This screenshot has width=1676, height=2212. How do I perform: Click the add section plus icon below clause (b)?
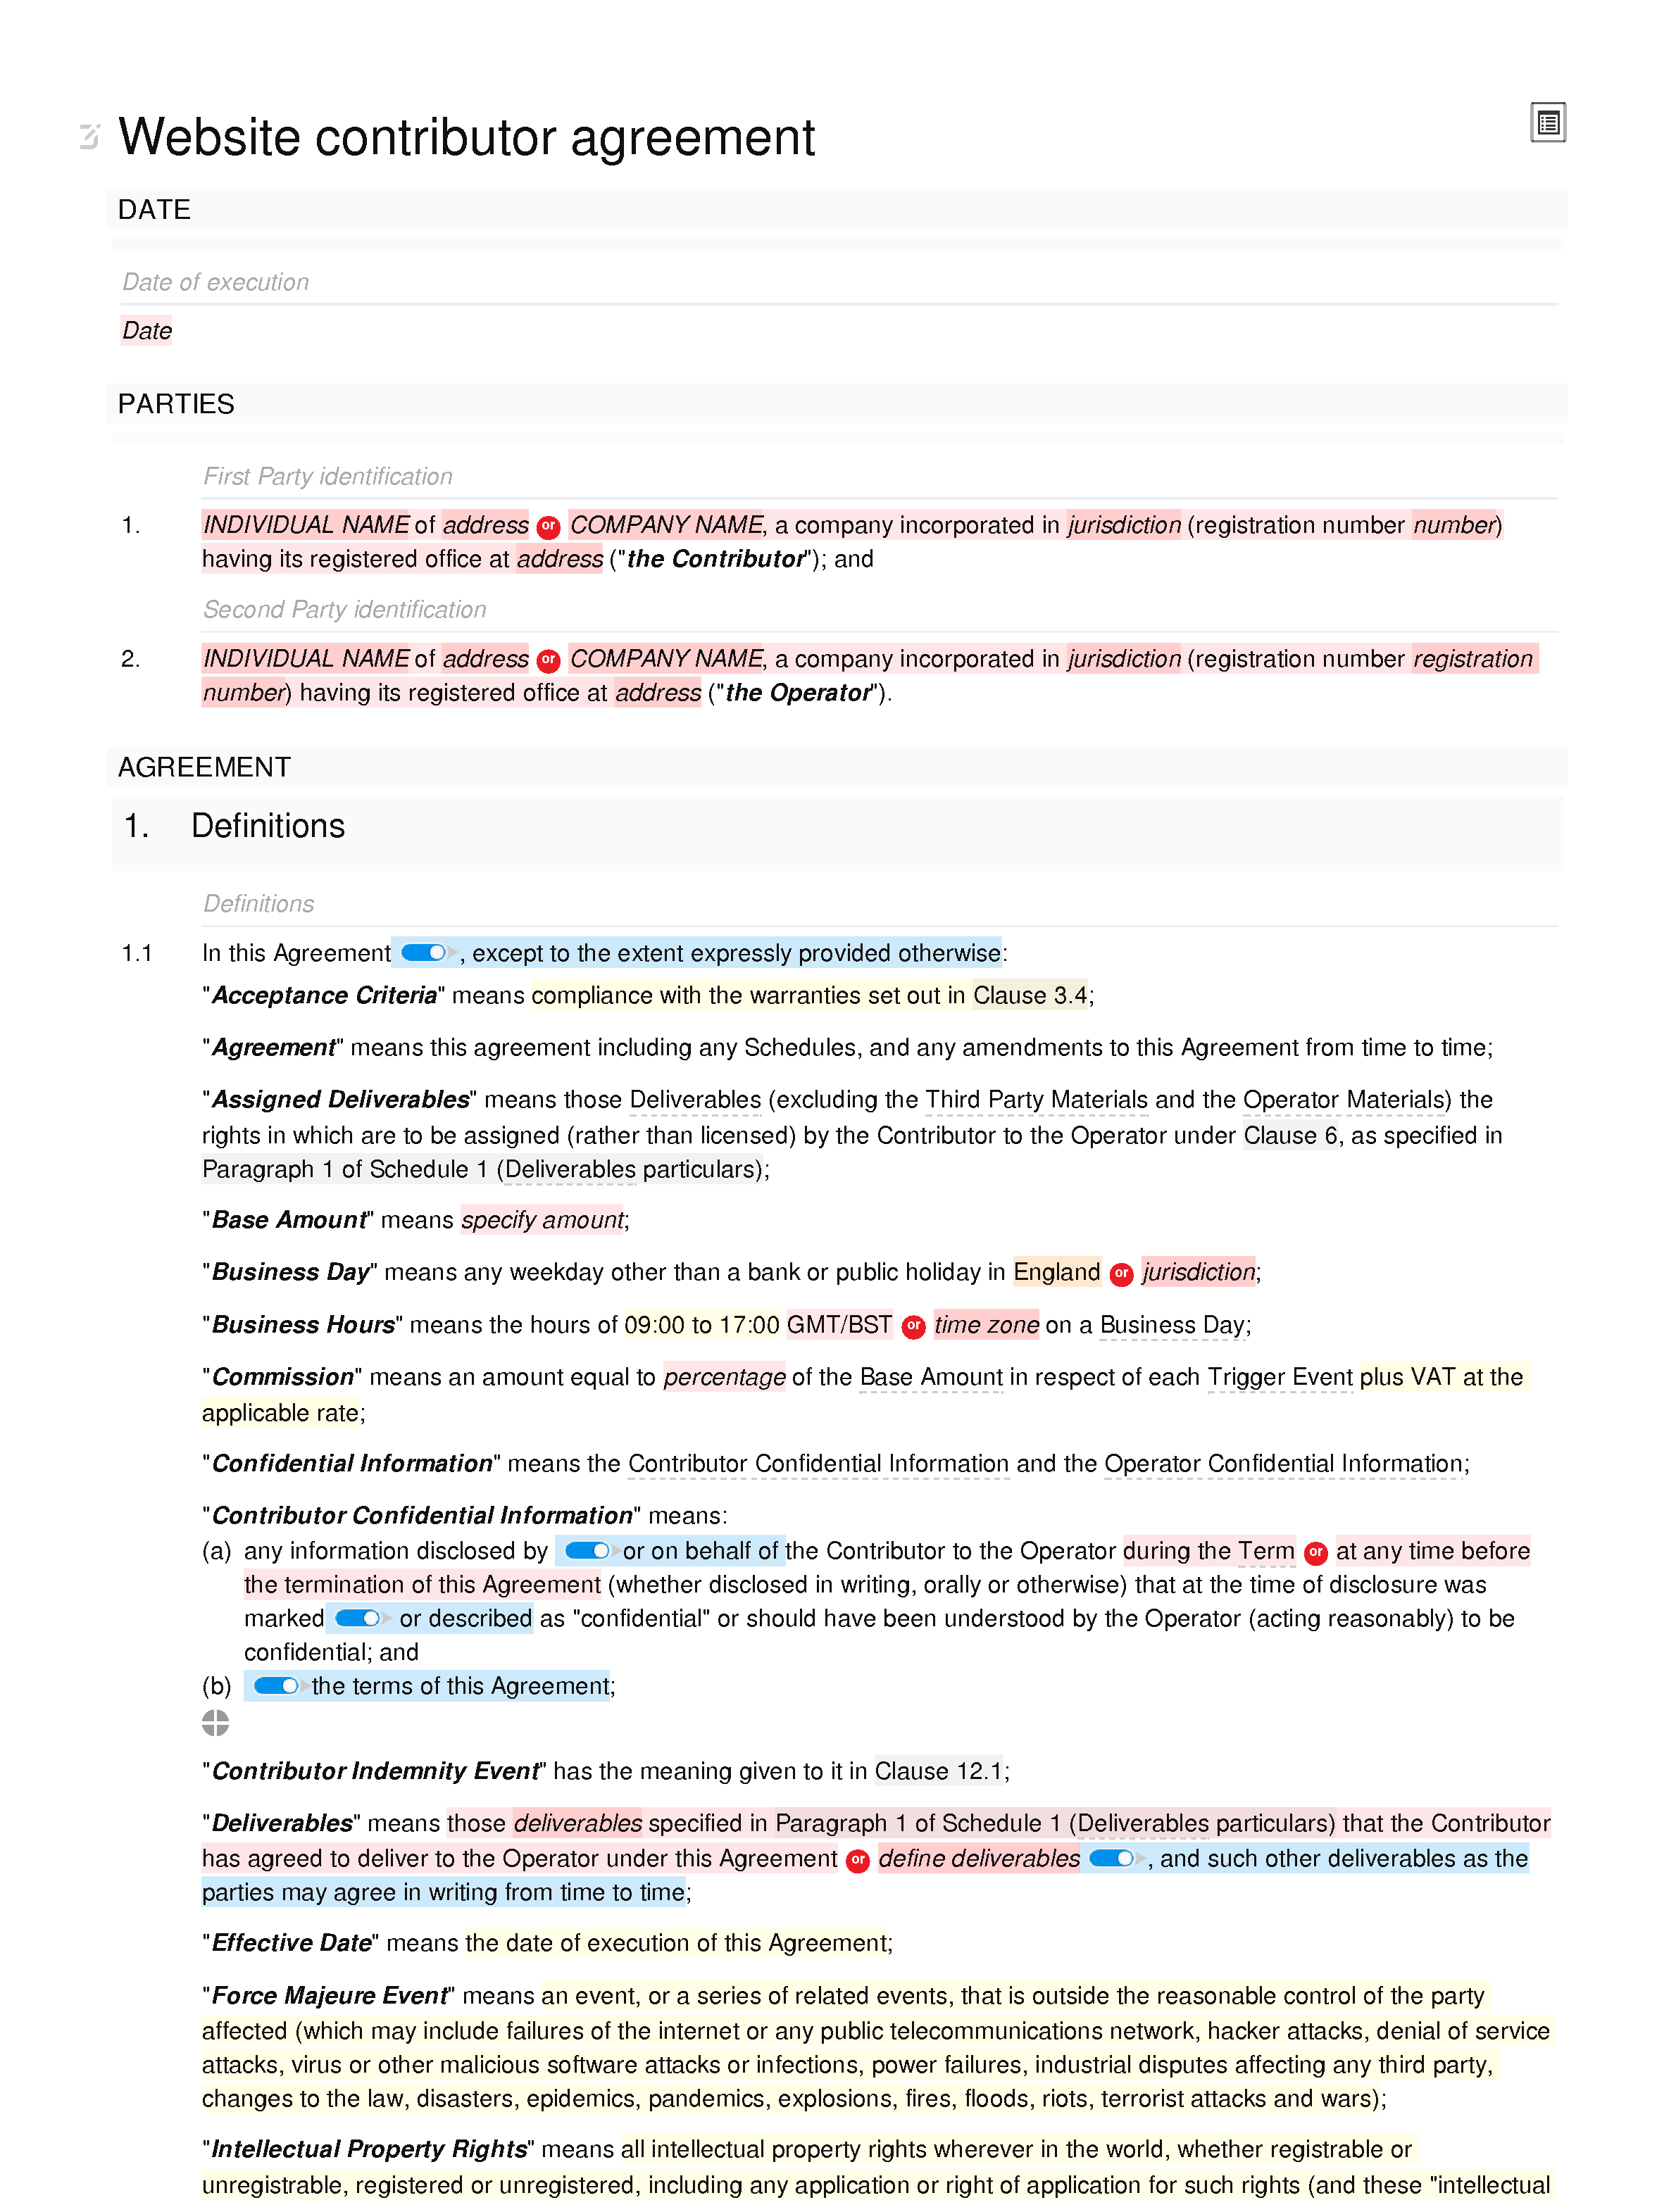coord(213,1721)
